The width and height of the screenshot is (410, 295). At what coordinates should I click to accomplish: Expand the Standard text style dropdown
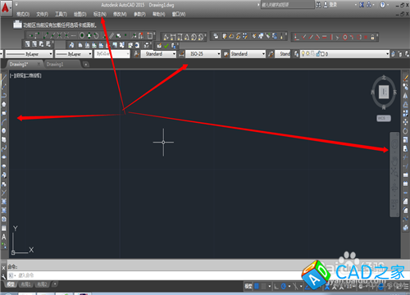point(174,54)
